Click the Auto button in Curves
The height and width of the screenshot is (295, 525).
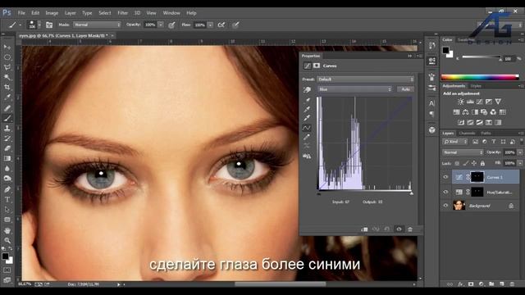point(405,89)
